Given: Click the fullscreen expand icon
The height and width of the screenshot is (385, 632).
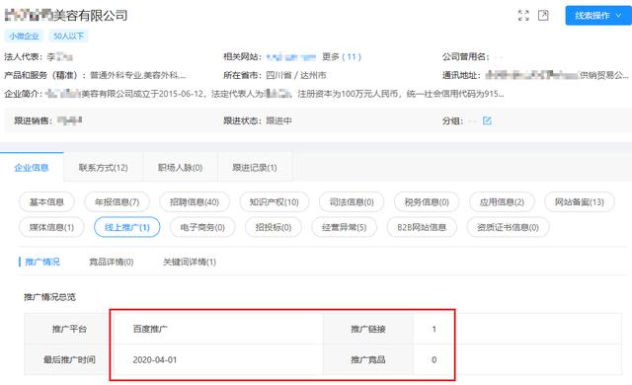Looking at the screenshot, I should (x=523, y=16).
